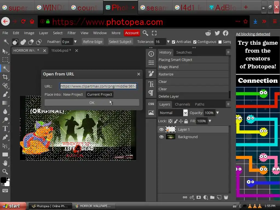
Task: Open the on-screen keyboard icon
Action: pyautogui.click(x=5, y=191)
